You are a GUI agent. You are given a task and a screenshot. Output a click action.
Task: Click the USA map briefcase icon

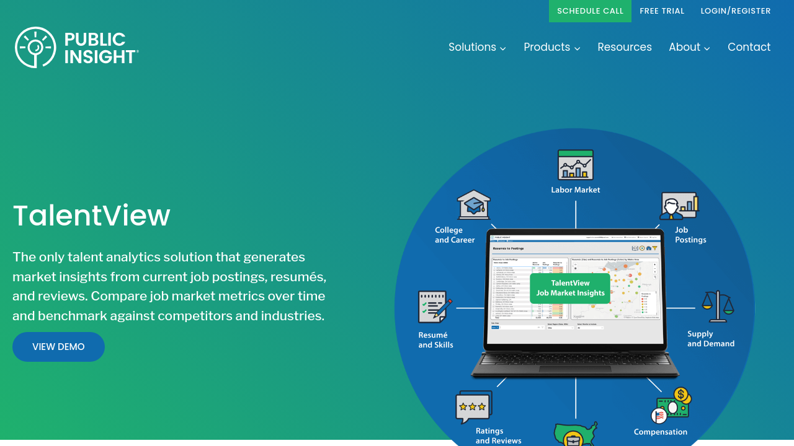576,434
